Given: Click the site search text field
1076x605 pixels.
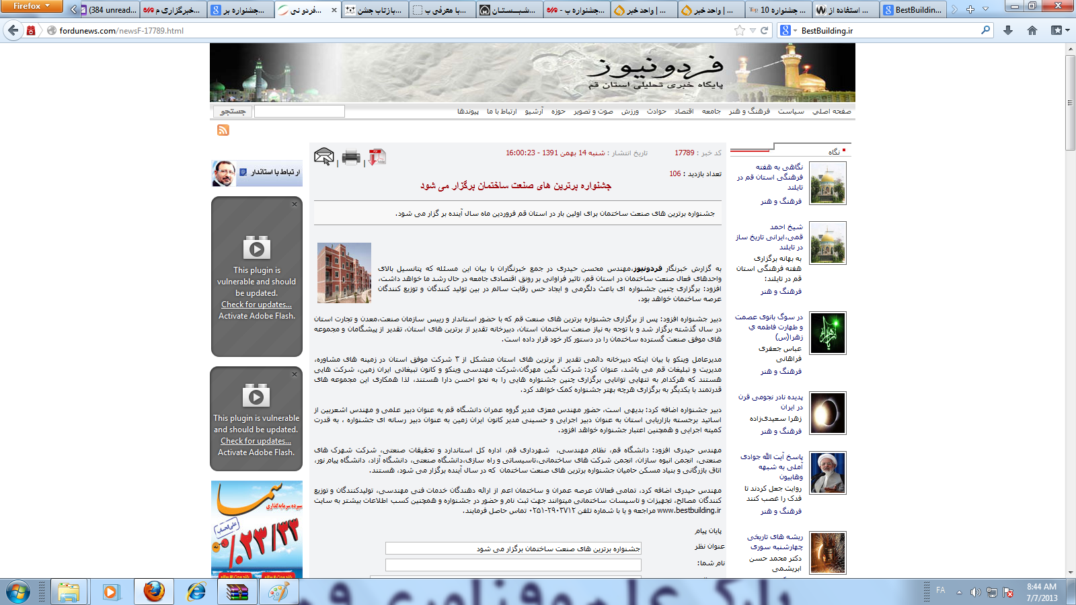Looking at the screenshot, I should pyautogui.click(x=299, y=112).
